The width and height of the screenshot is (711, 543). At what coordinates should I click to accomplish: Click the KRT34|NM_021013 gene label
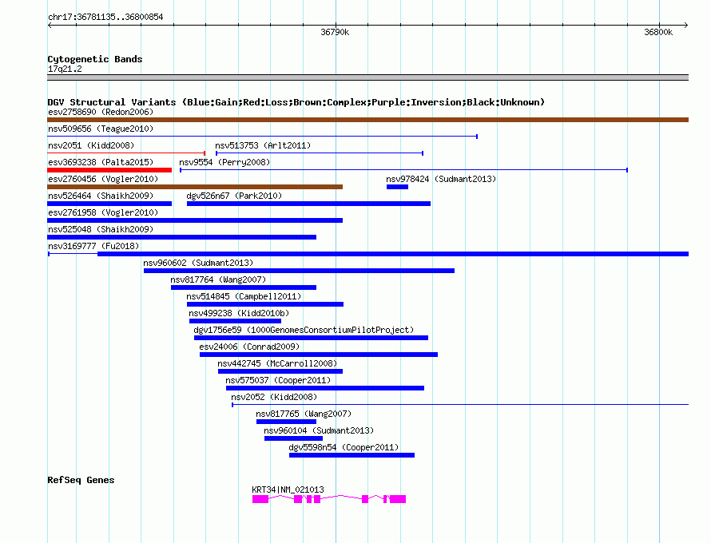click(x=288, y=489)
